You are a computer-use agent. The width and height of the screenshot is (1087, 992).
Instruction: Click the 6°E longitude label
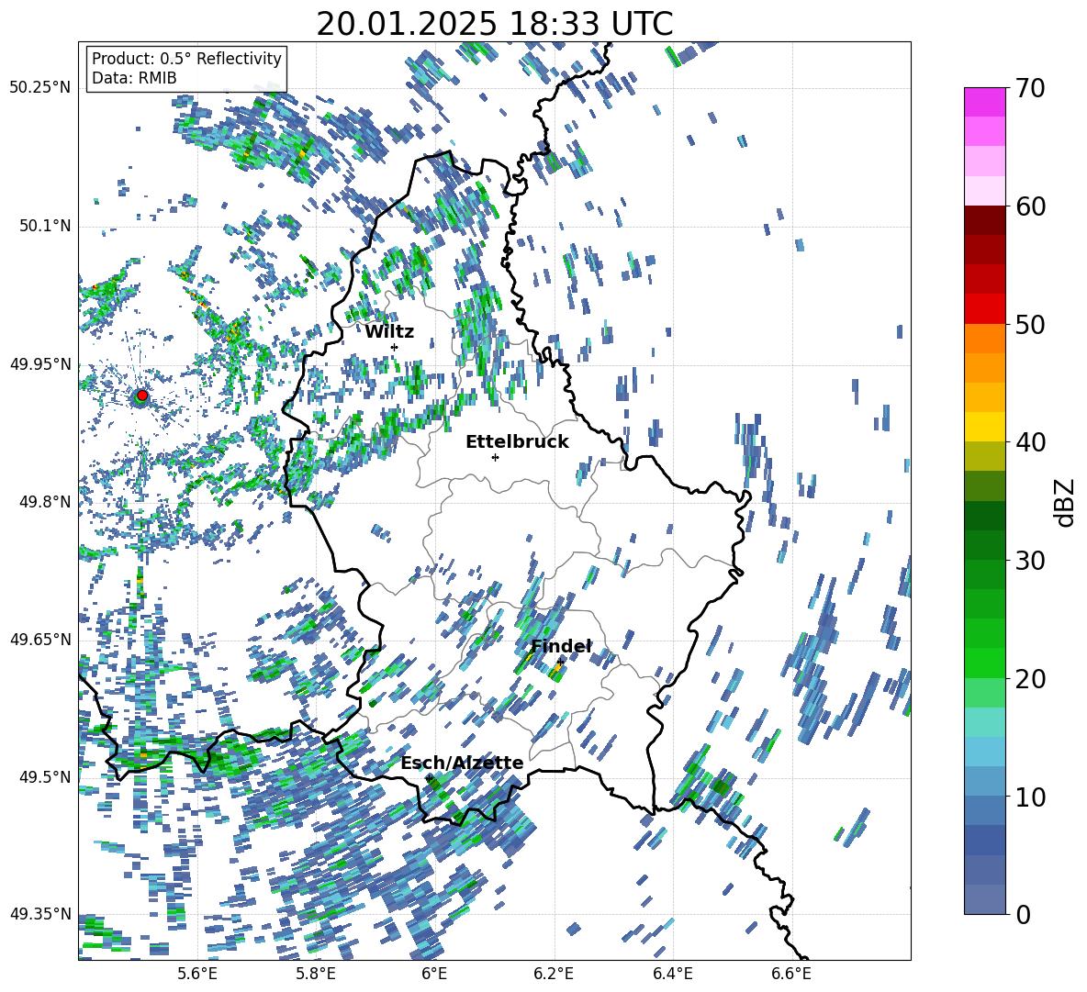[434, 975]
